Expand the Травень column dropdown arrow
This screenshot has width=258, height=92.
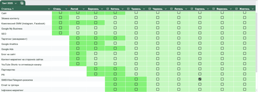point(144,9)
